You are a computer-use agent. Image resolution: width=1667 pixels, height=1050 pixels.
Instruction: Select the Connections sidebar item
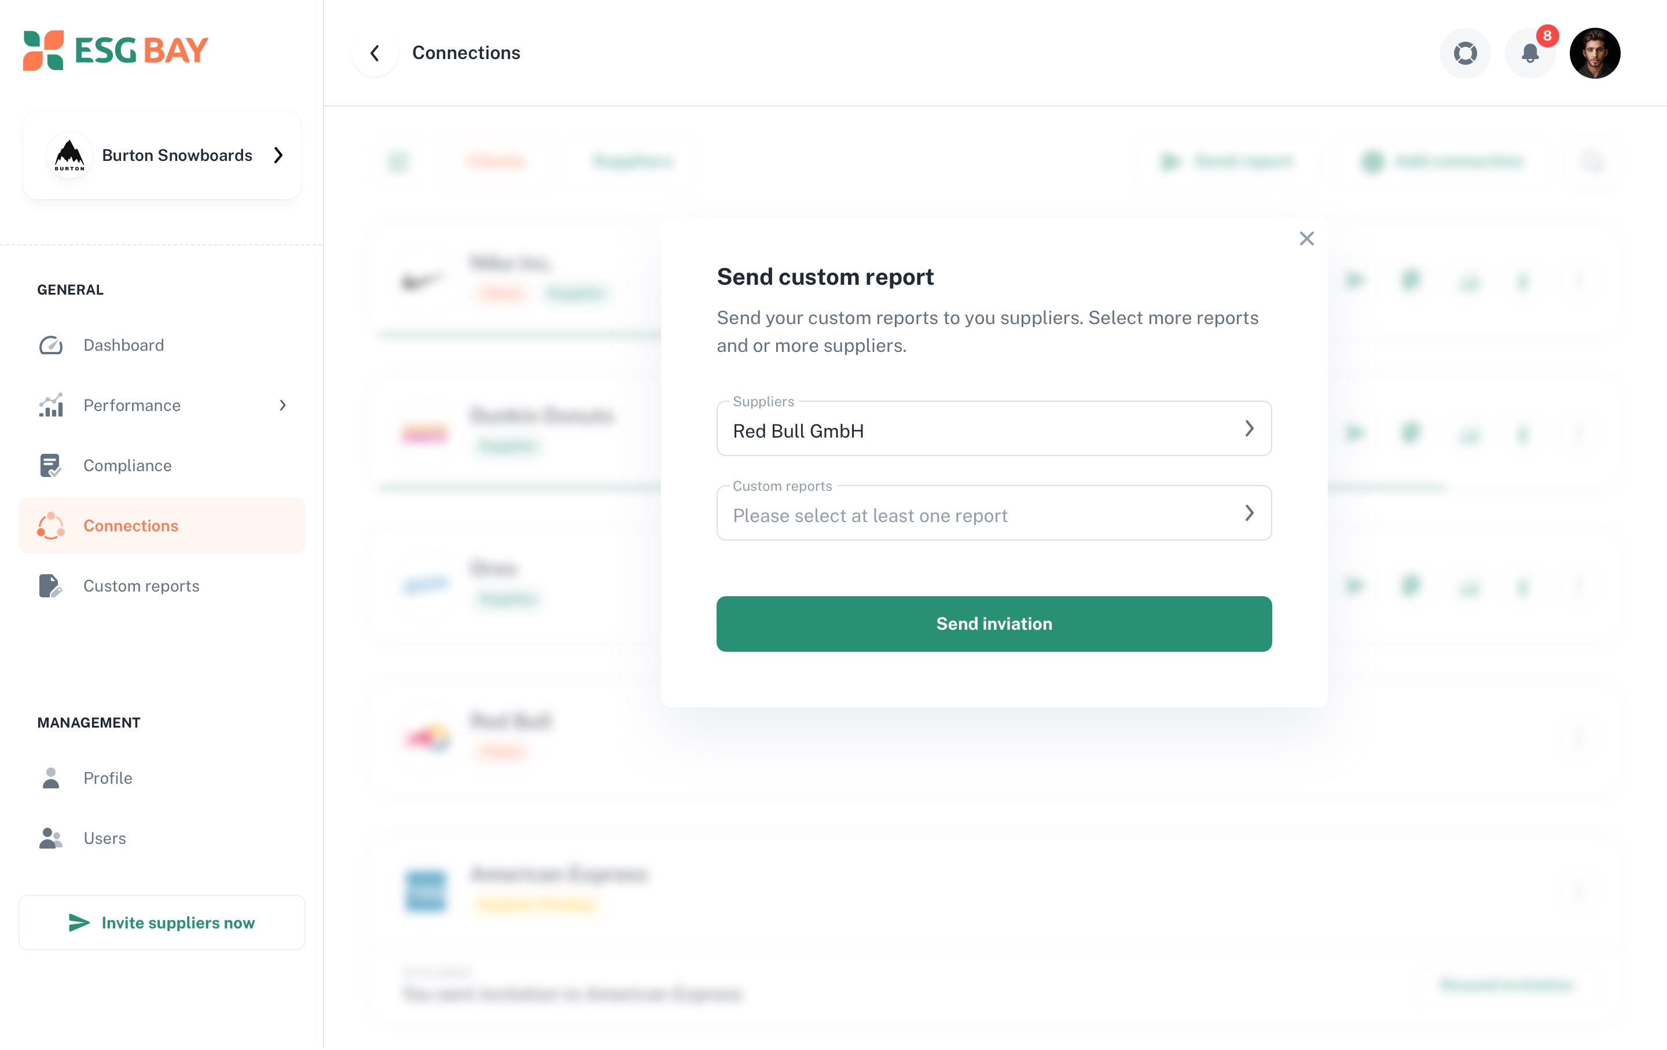(162, 526)
